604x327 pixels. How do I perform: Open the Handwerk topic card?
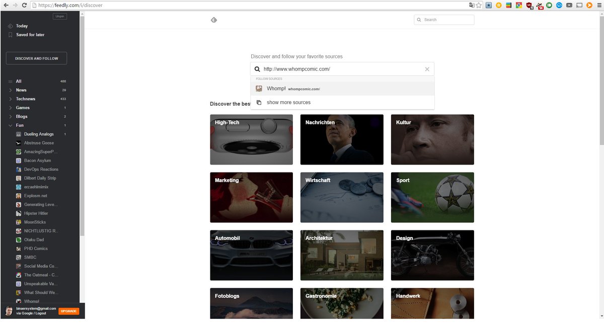click(x=432, y=303)
